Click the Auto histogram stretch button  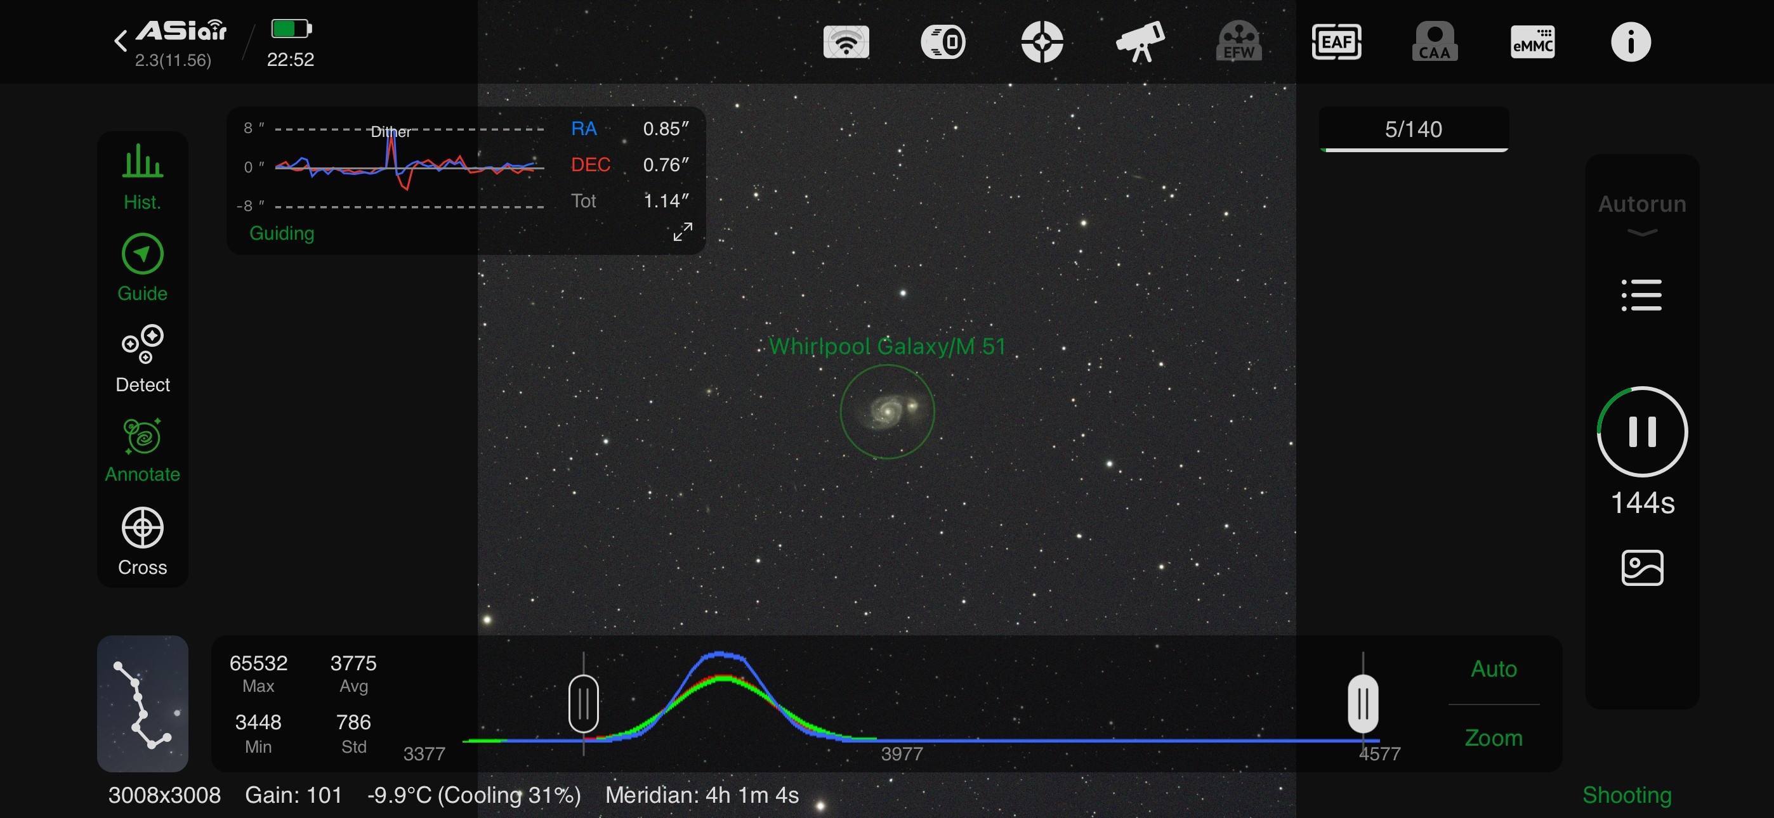pyautogui.click(x=1493, y=668)
